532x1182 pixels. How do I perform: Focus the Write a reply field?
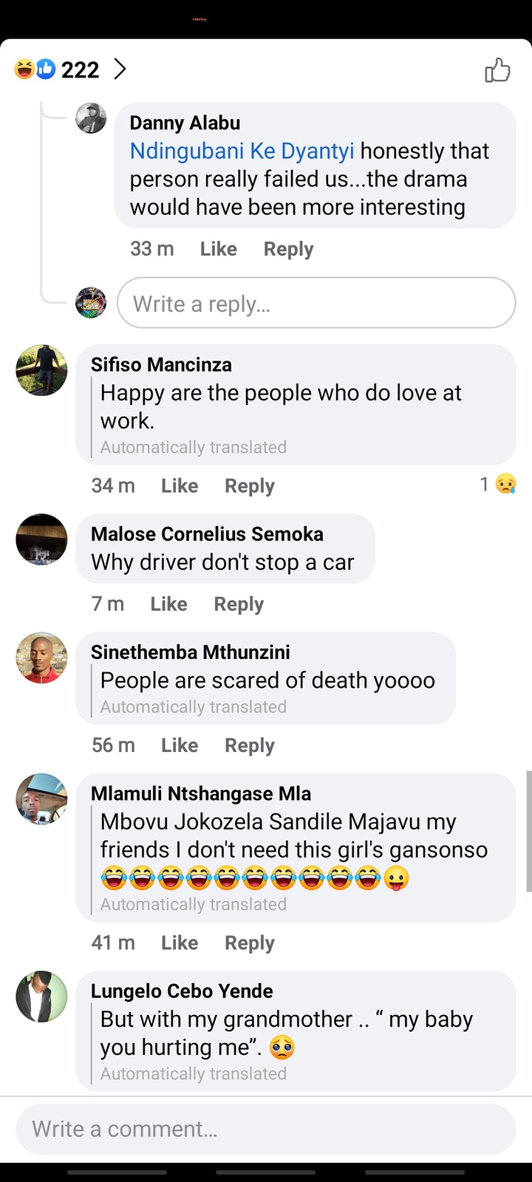point(316,303)
